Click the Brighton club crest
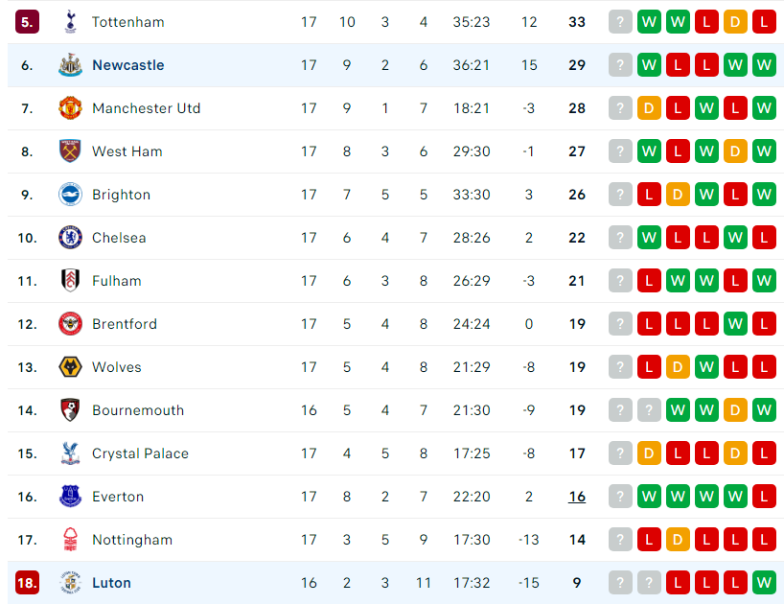 [x=71, y=195]
